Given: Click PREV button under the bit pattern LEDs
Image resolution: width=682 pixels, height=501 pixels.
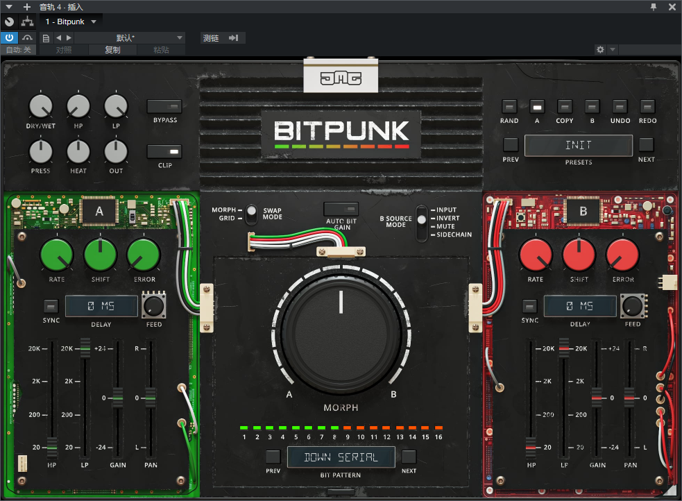Looking at the screenshot, I should (273, 457).
